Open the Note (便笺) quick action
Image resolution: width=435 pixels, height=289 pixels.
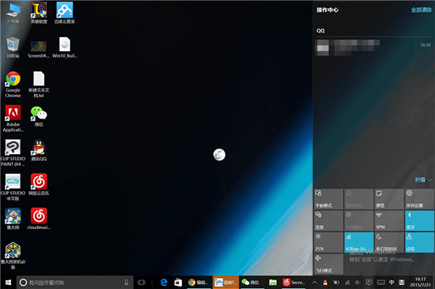389,199
